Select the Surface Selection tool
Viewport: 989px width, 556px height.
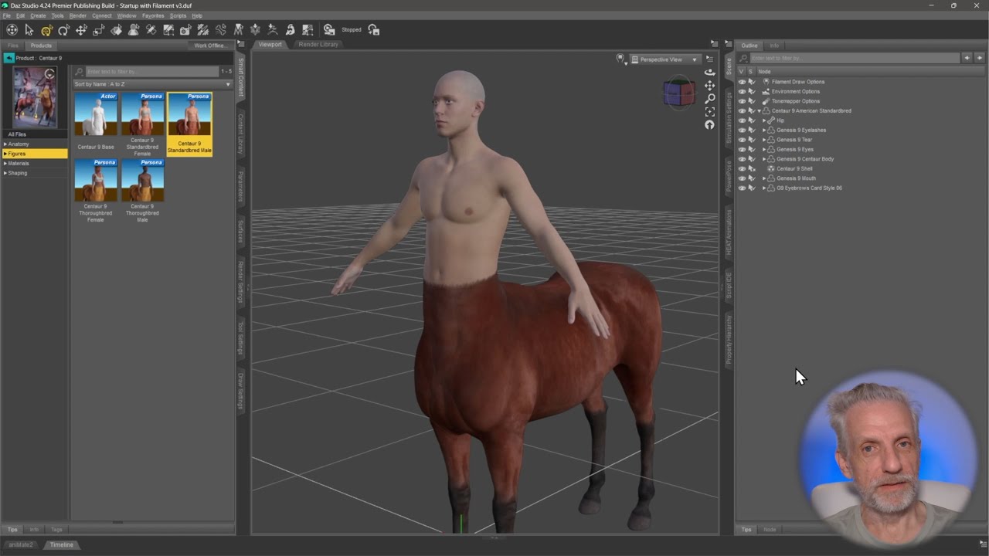click(x=116, y=30)
